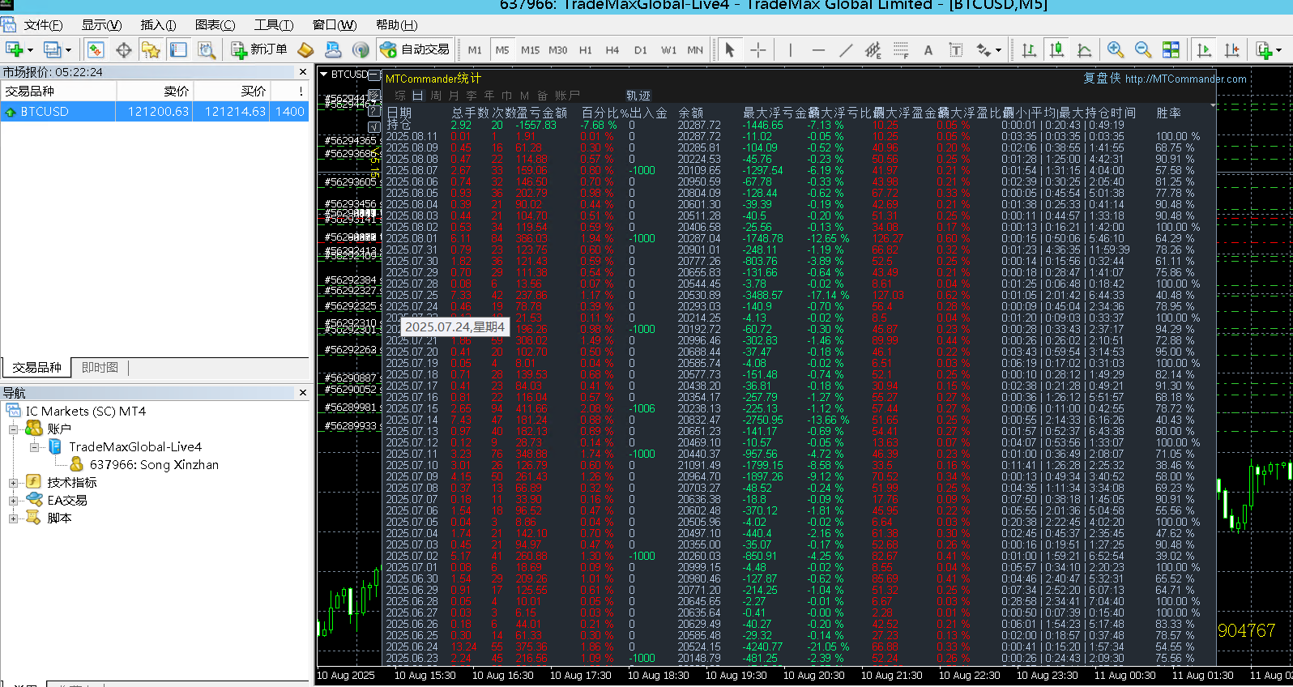Select the horizontal line drawing tool
Screen dimensions: 1293x687
(x=818, y=50)
